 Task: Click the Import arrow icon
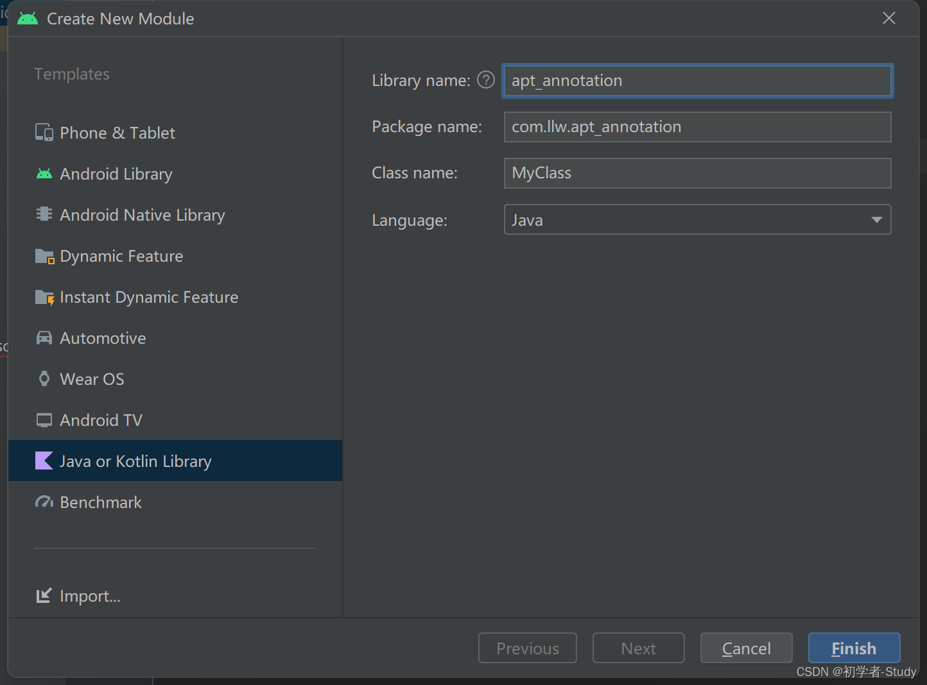pyautogui.click(x=44, y=596)
